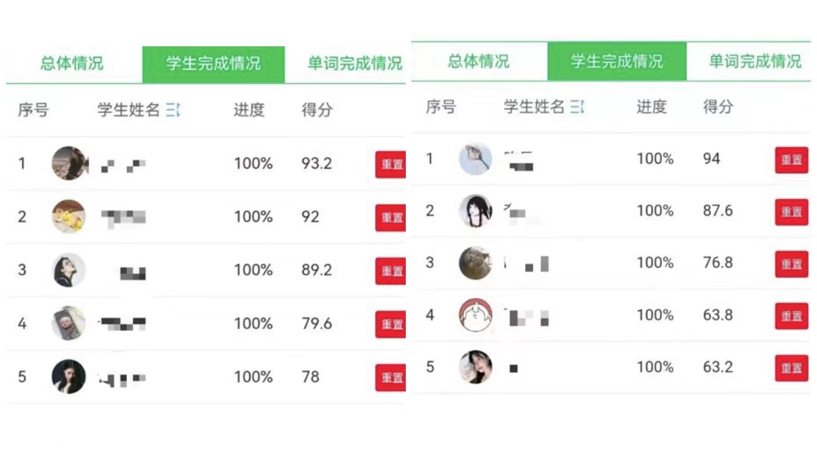Reset the student with score 63.2
The width and height of the screenshot is (817, 459).
(x=791, y=368)
